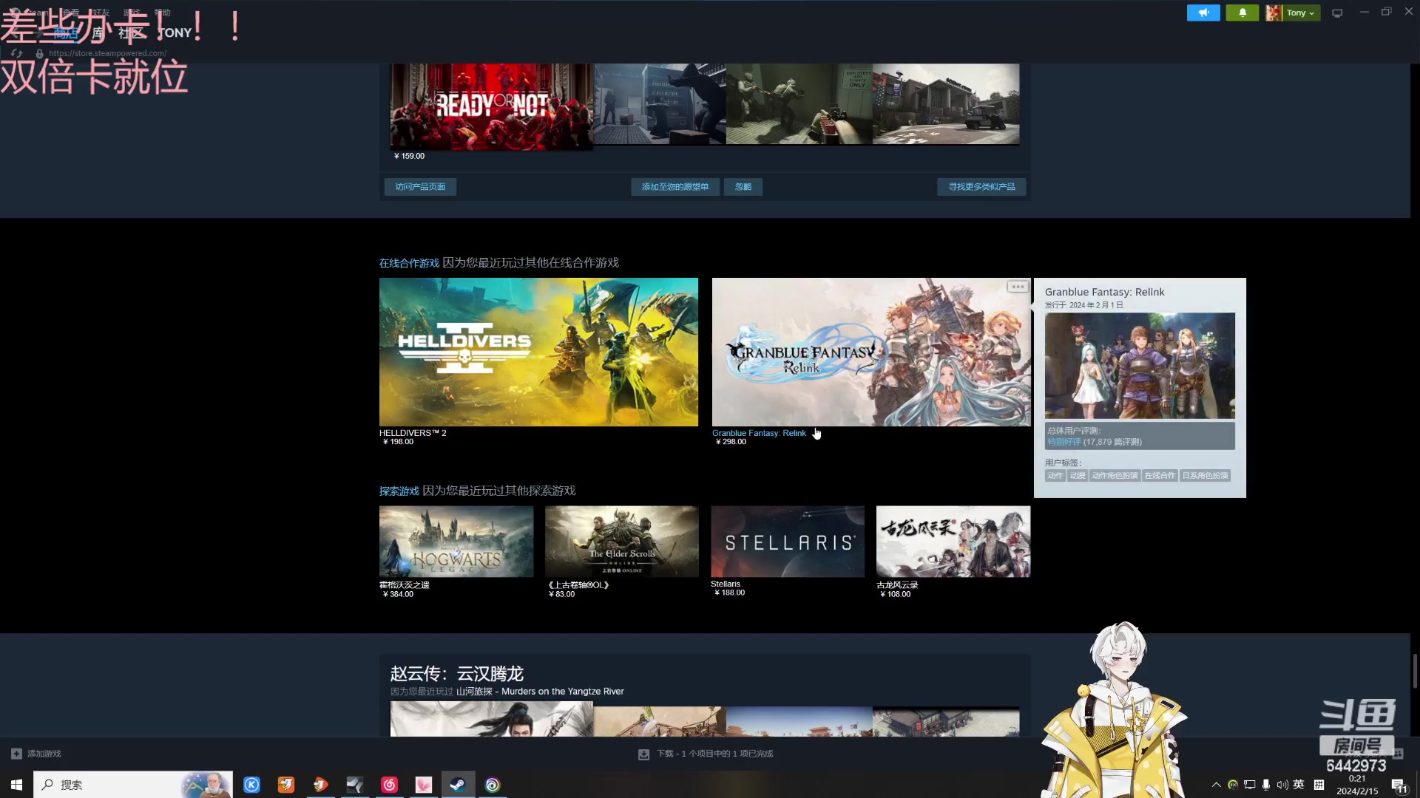Open the HELLDIVERS 2 game banner

(538, 352)
